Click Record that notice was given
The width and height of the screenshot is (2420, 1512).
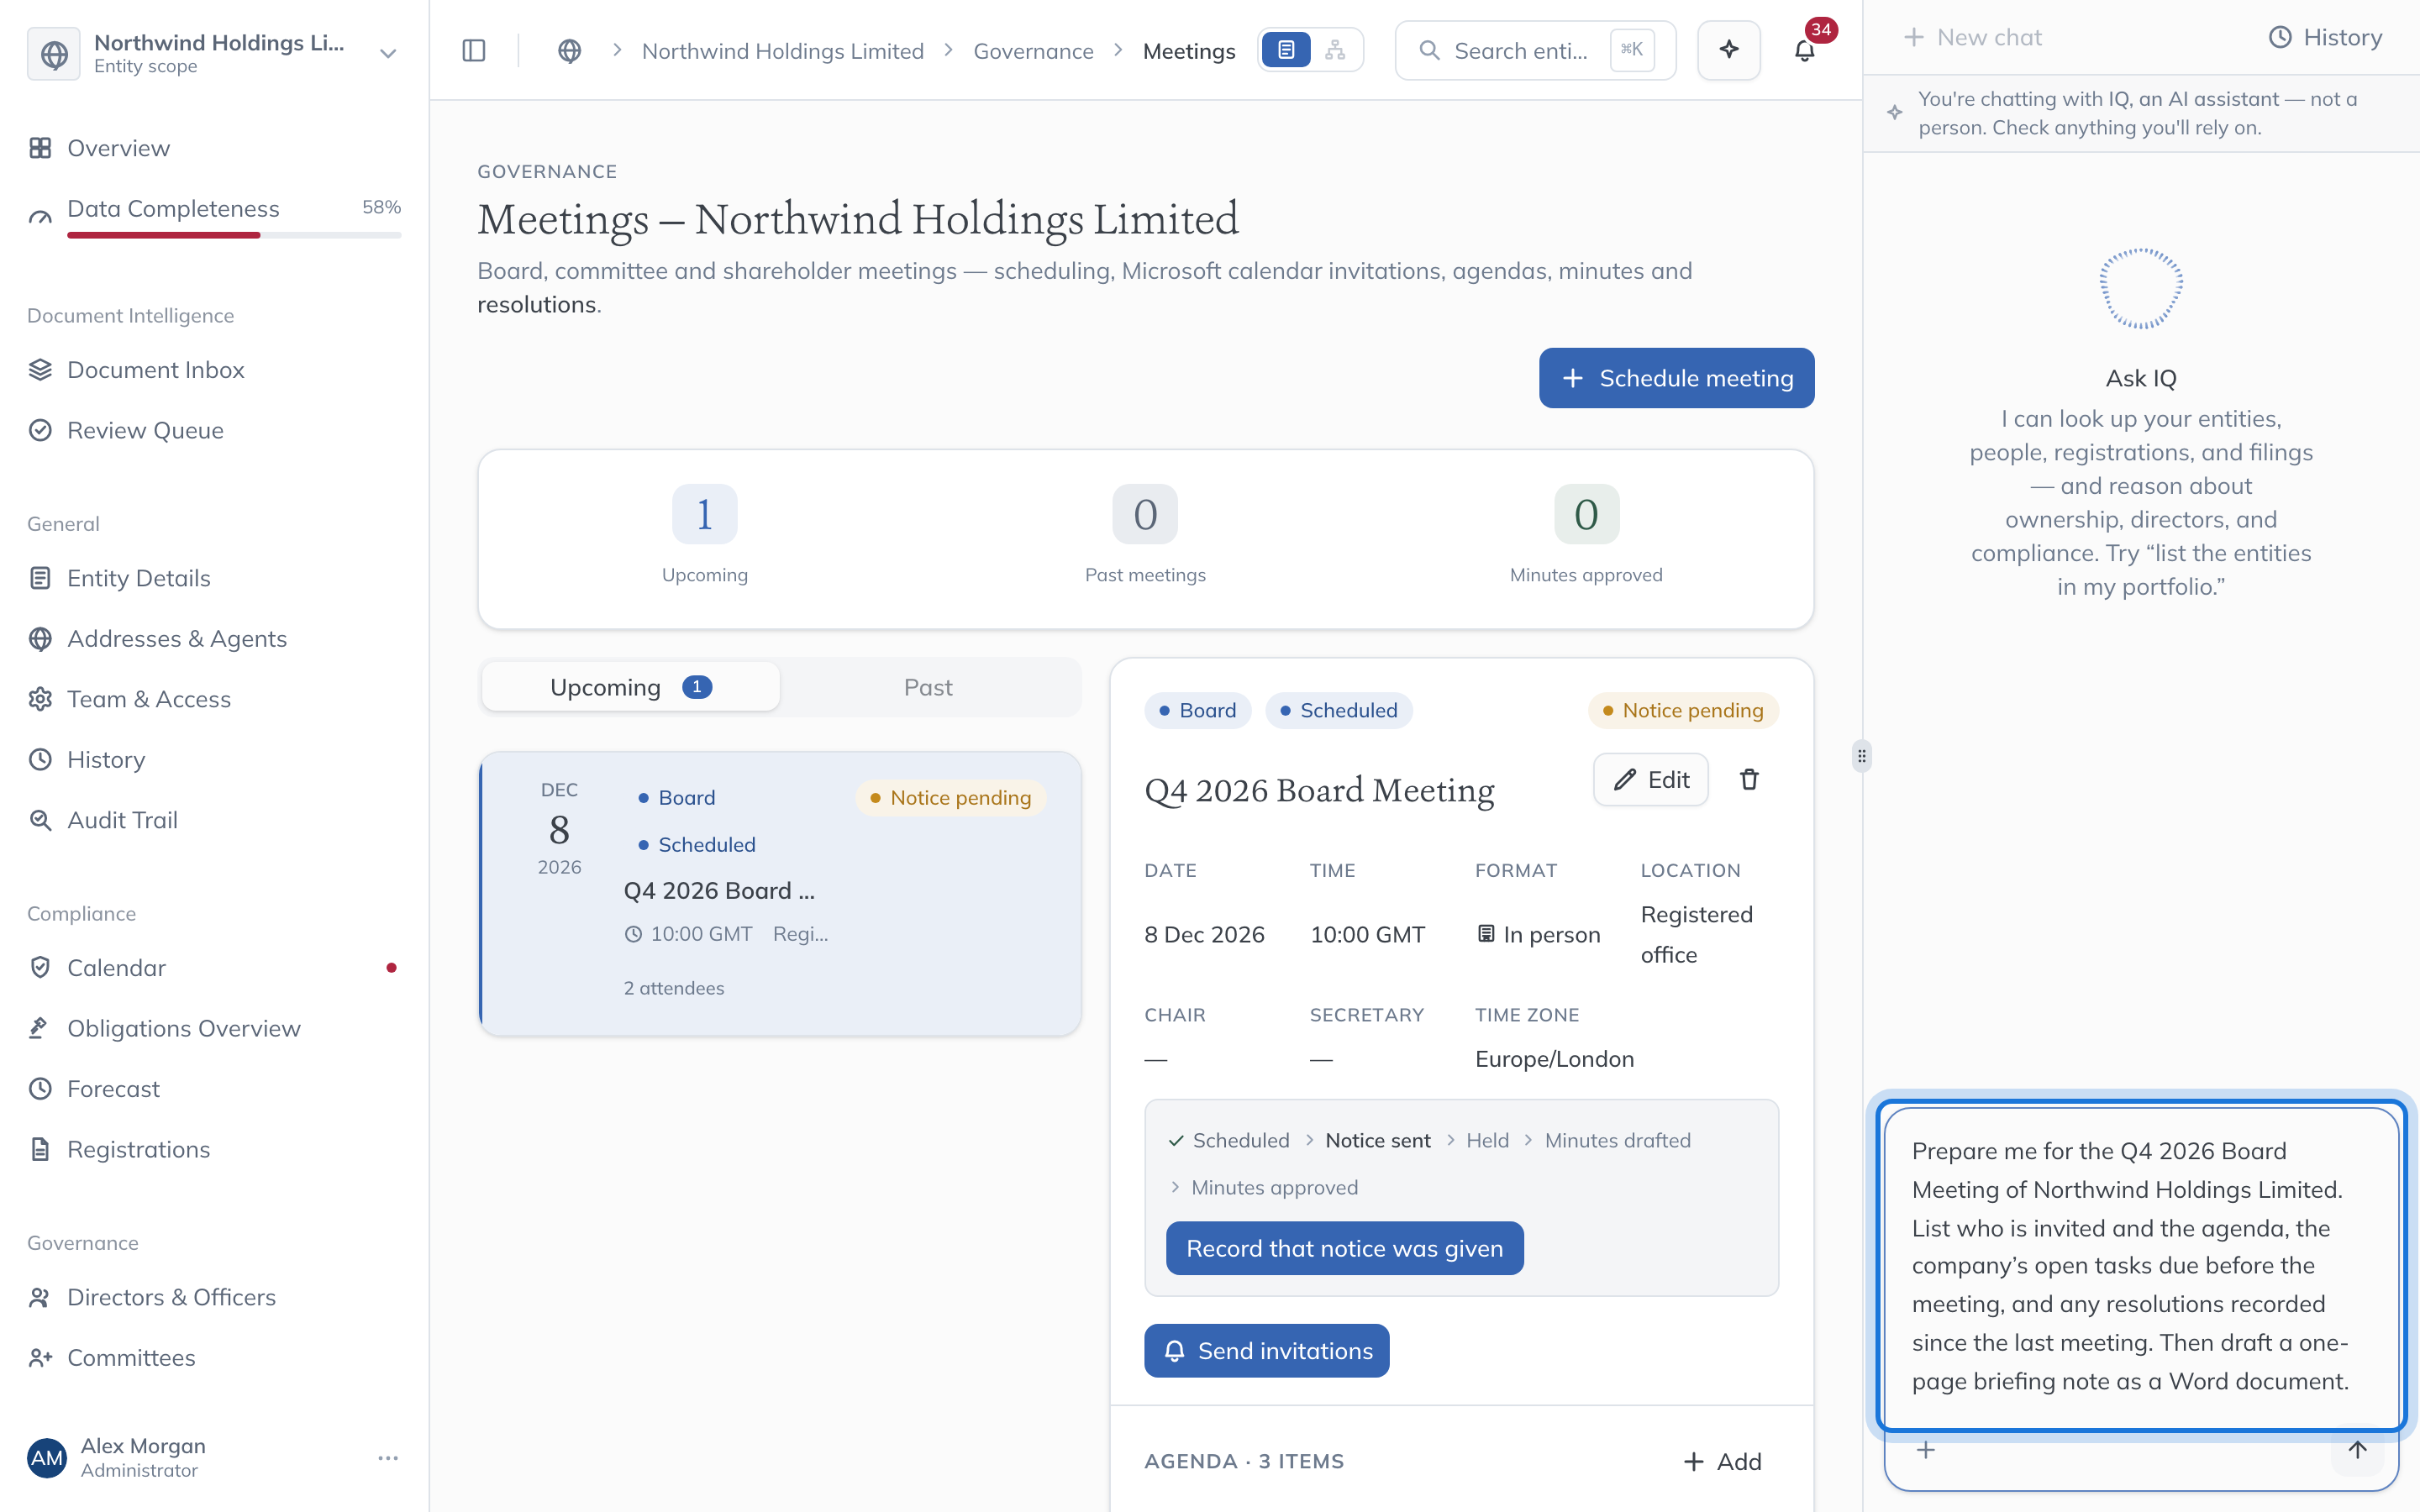(1344, 1248)
